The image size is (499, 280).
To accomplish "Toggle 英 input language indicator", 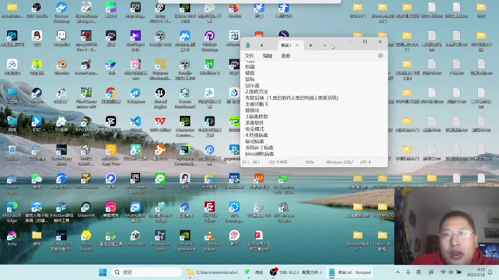I will click(x=419, y=272).
